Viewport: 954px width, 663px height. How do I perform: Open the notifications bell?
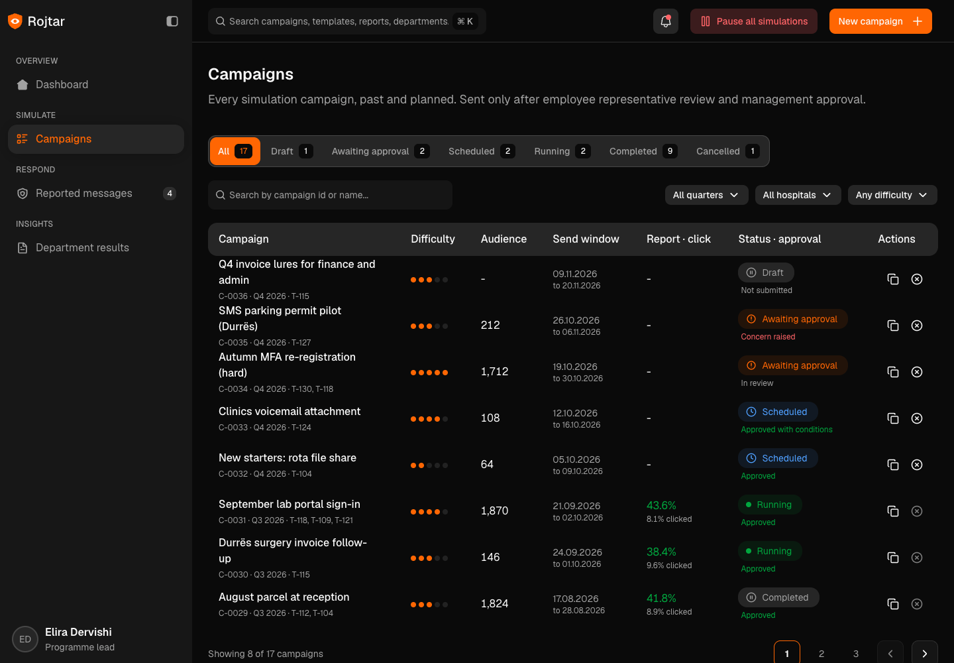[x=666, y=21]
